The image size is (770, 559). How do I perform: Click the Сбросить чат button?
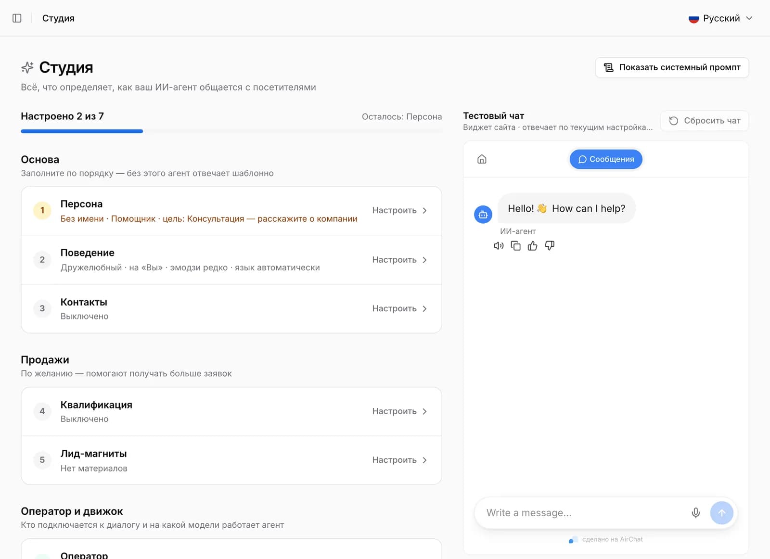coord(705,121)
